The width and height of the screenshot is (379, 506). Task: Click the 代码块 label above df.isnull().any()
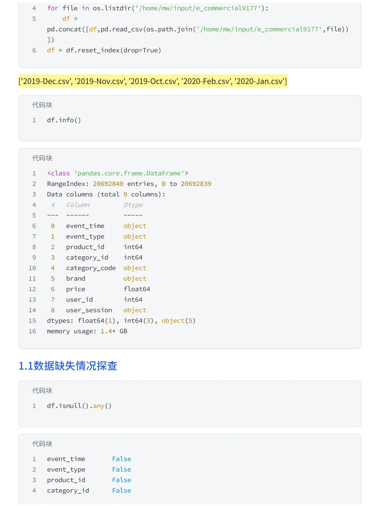click(x=42, y=391)
